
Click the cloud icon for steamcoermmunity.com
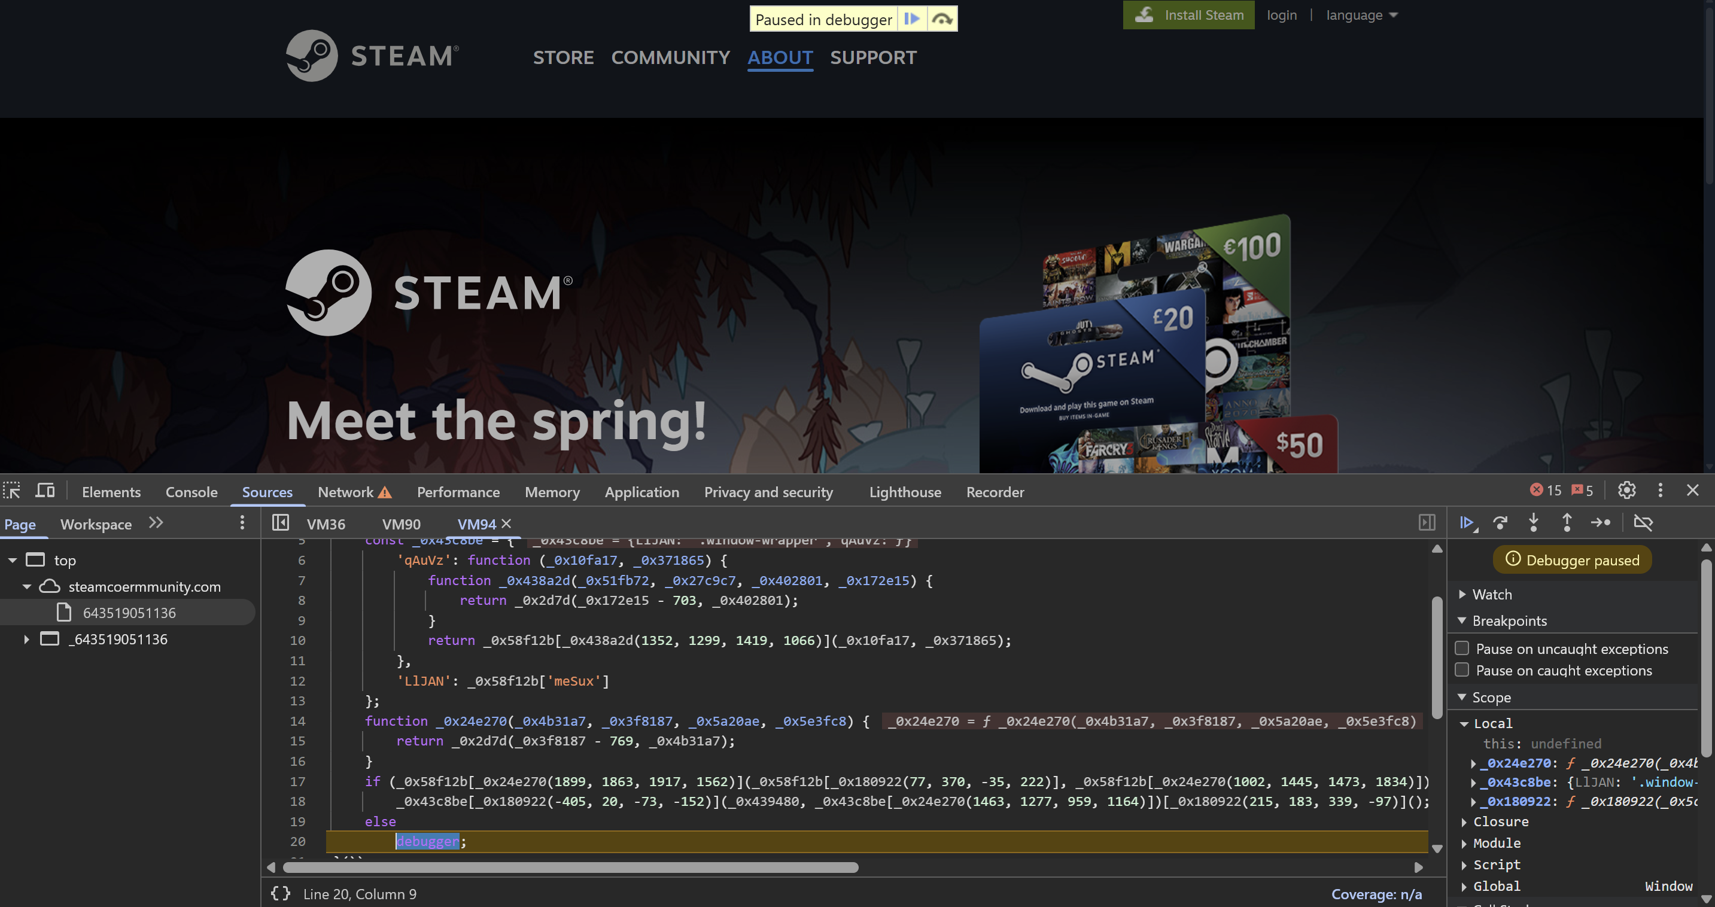tap(50, 586)
